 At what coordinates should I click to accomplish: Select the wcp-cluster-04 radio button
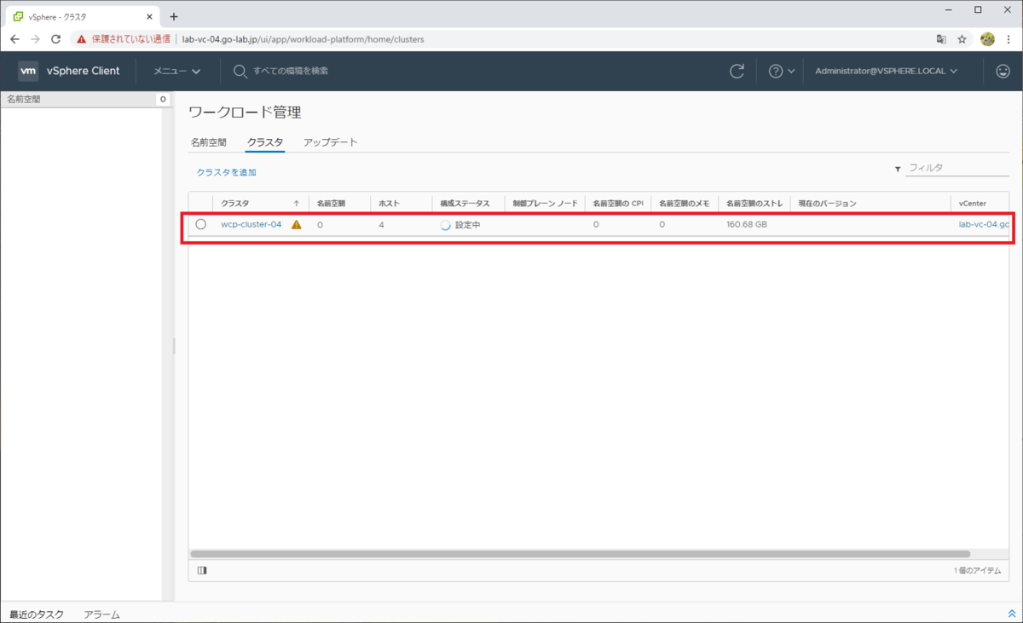(201, 224)
